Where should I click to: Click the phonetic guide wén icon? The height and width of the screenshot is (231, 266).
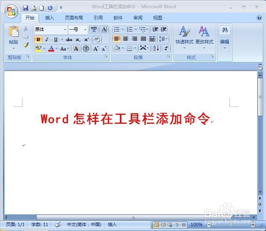(x=94, y=30)
